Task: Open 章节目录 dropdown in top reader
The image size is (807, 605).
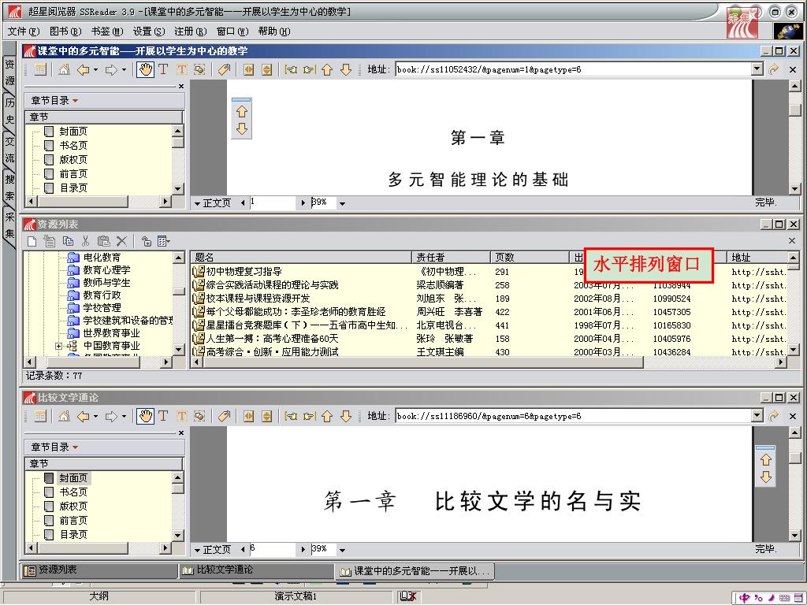Action: (x=75, y=101)
